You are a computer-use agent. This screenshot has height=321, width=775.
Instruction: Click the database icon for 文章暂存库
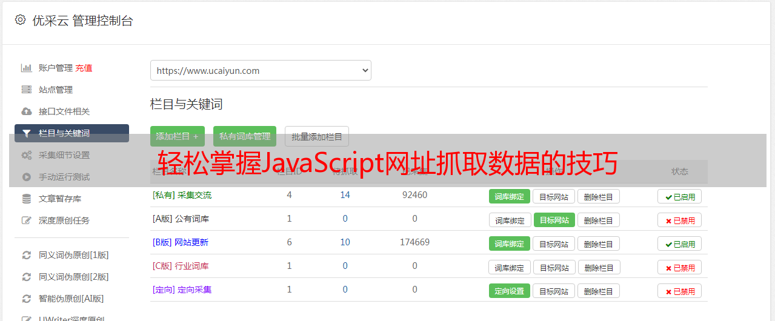coord(26,199)
